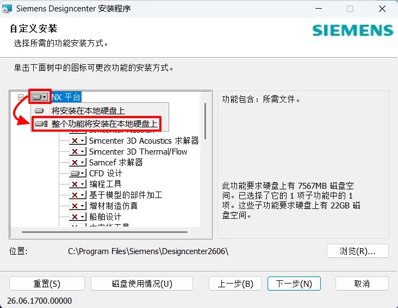Screen dimensions: 398x308
Task: Open NX 平台 install-state drive icon dropdown
Action: pyautogui.click(x=40, y=97)
